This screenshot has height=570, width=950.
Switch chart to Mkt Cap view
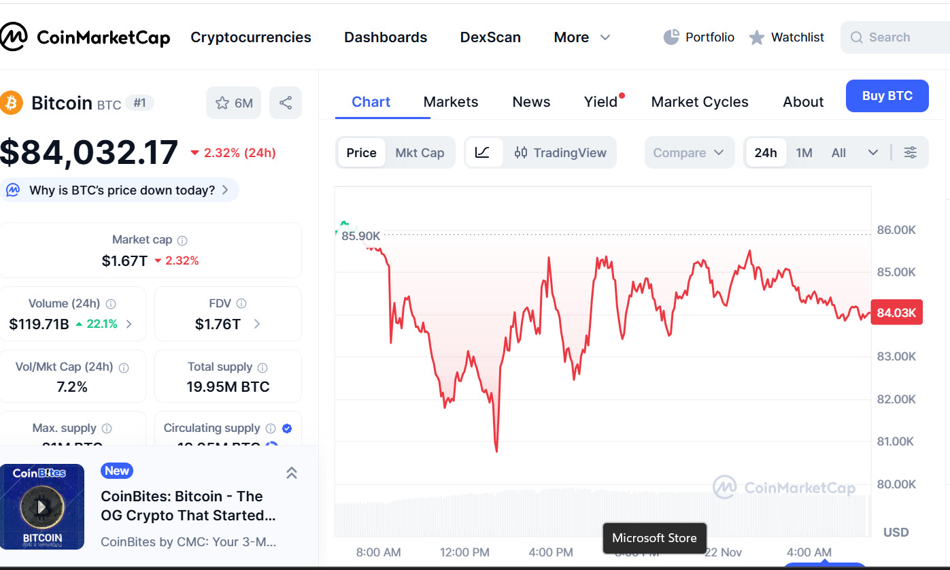coord(420,152)
